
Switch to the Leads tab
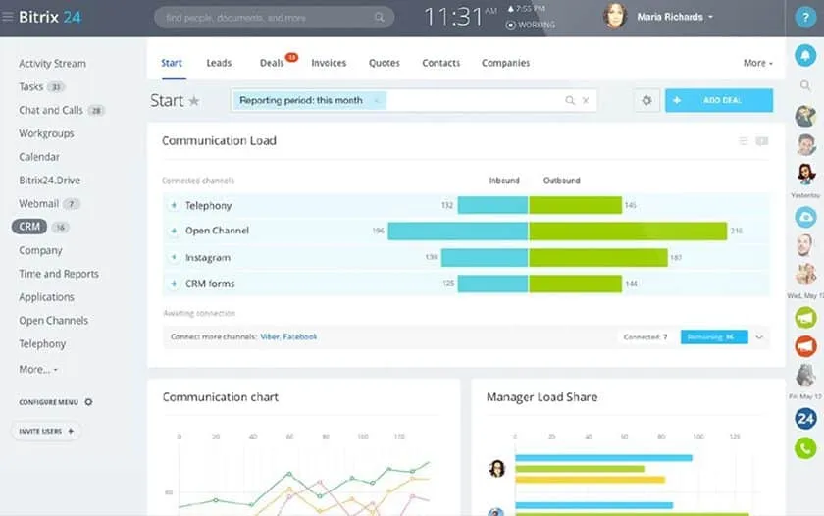tap(219, 63)
